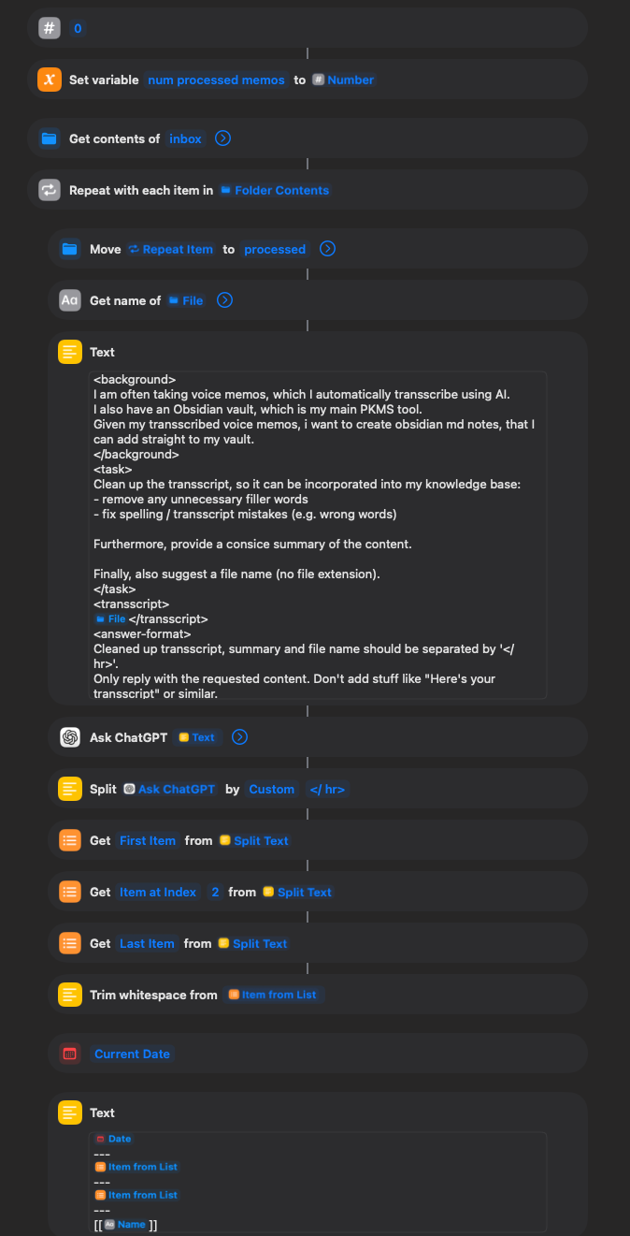Expand options for Ask ChatGPT action
The image size is (630, 1236).
239,737
